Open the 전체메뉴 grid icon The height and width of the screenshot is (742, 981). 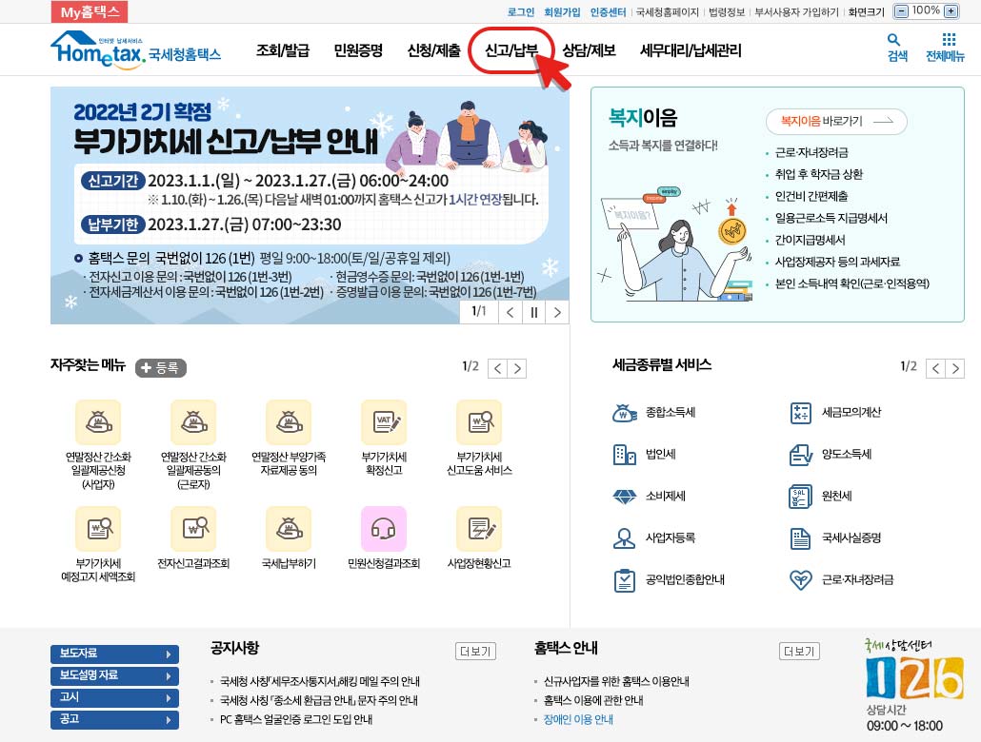(948, 45)
